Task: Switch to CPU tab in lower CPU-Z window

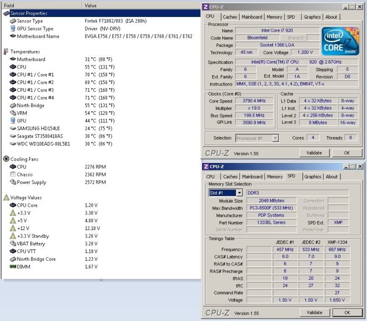Action: 210,177
